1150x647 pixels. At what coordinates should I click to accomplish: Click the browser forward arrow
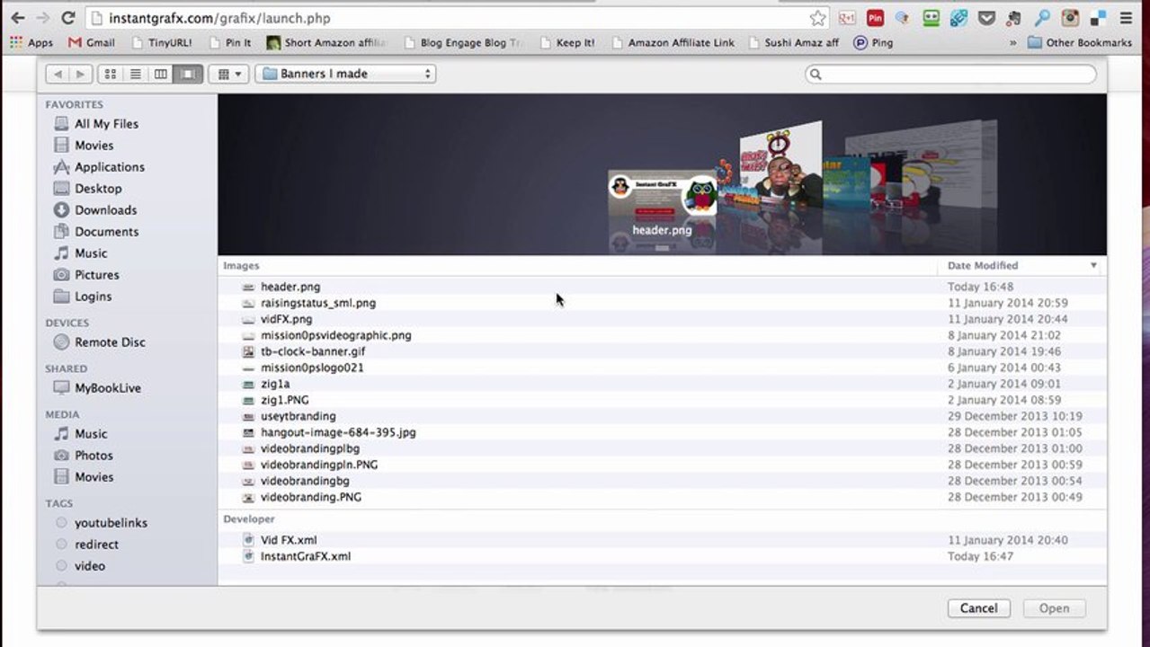(42, 18)
